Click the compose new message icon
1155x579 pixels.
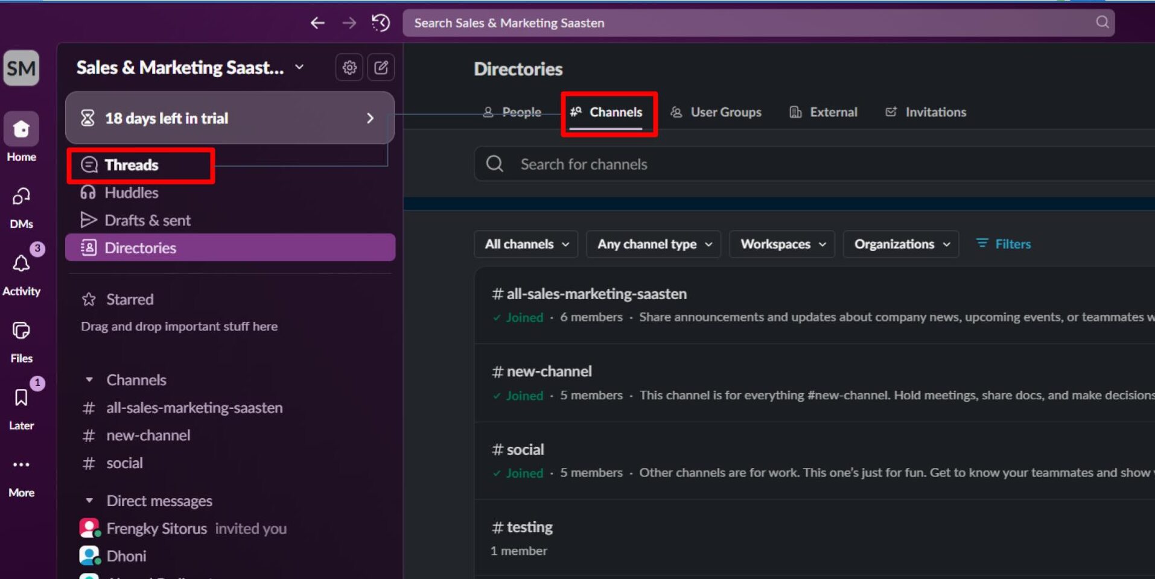(381, 68)
